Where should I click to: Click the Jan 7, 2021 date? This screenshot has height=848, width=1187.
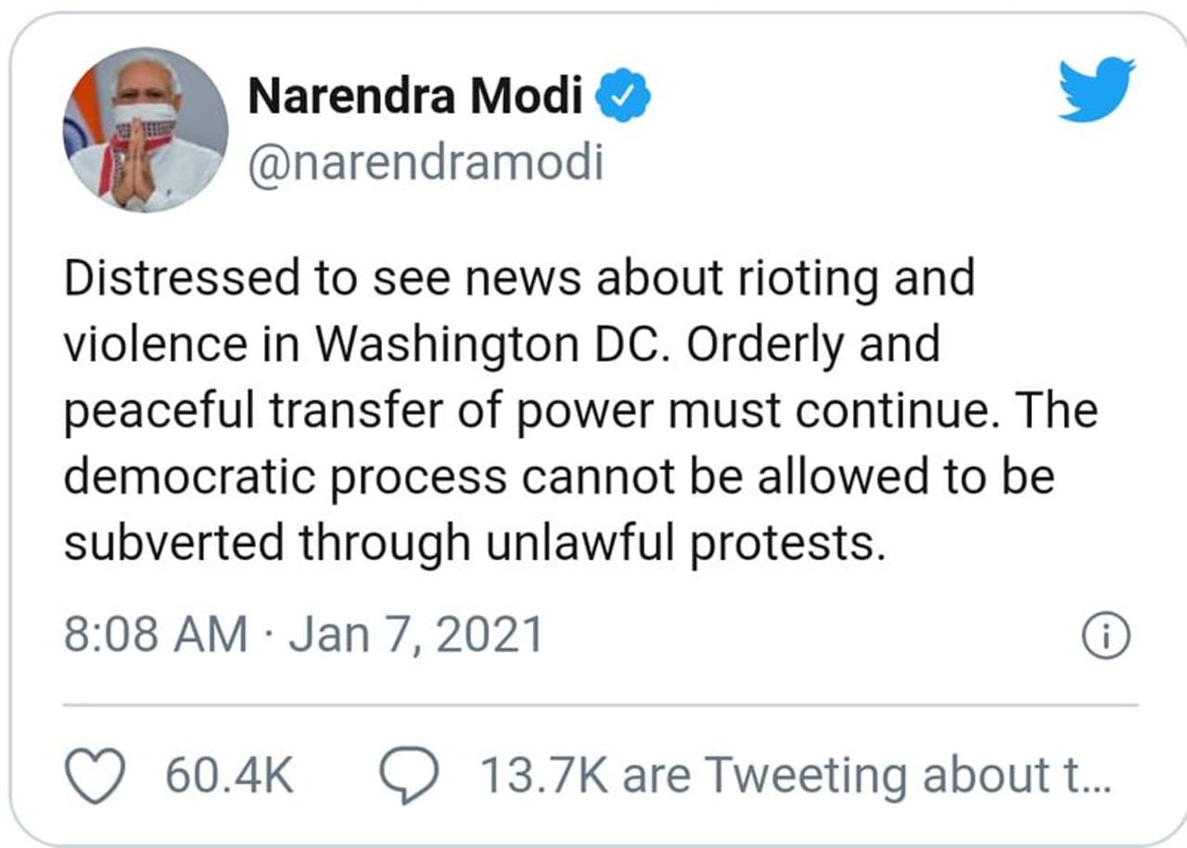pyautogui.click(x=415, y=636)
